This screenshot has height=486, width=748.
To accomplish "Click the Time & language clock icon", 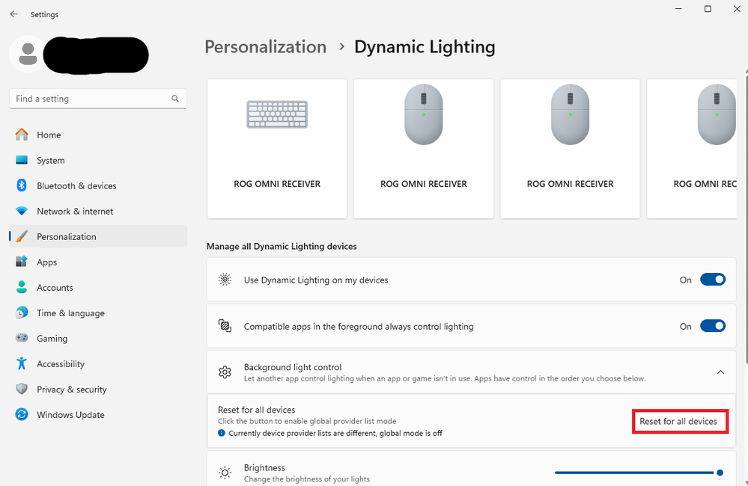I will (22, 313).
